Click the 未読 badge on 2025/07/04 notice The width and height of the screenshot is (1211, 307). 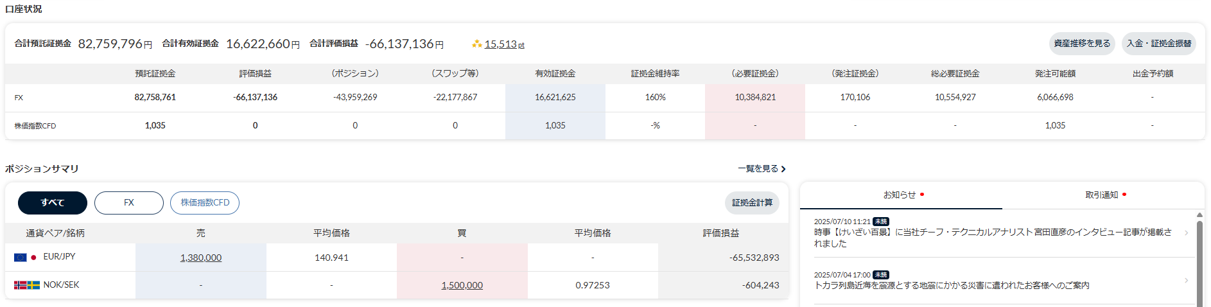click(x=881, y=275)
